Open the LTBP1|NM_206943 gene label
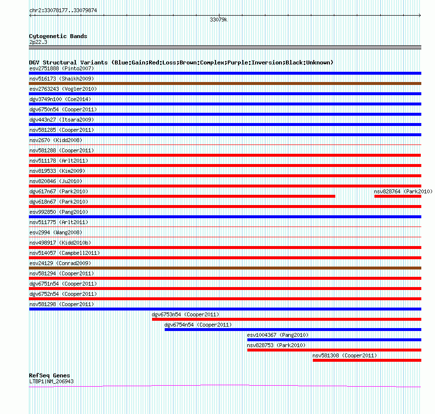Image resolution: width=435 pixels, height=414 pixels. tap(52, 382)
